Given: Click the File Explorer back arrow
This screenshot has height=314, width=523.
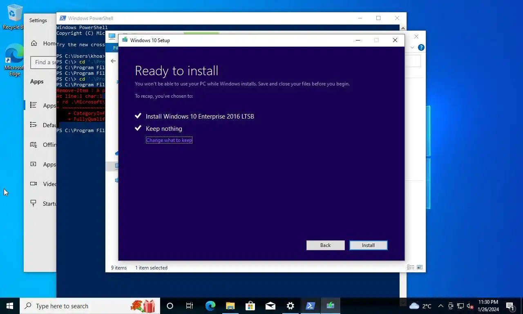Looking at the screenshot, I should [x=113, y=61].
